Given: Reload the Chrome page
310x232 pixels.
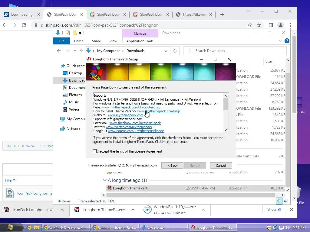Looking at the screenshot, I should click(x=24, y=25).
